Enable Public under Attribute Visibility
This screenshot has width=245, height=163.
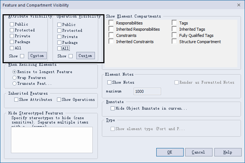(x=12, y=24)
